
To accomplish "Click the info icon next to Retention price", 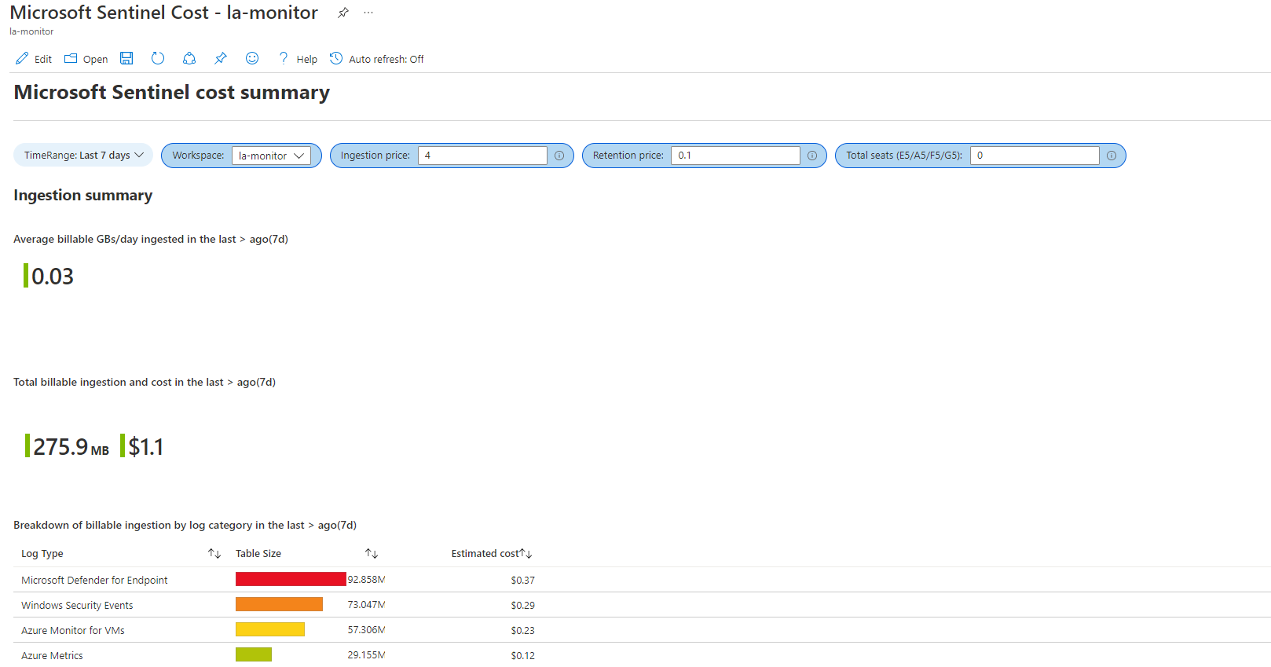I will 812,156.
